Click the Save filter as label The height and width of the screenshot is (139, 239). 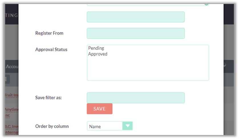[x=48, y=97]
